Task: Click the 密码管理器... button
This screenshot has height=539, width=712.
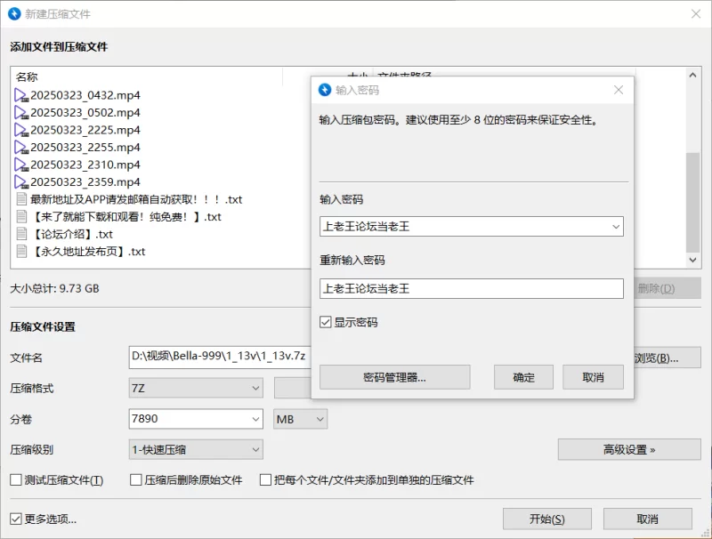Action: pos(394,377)
